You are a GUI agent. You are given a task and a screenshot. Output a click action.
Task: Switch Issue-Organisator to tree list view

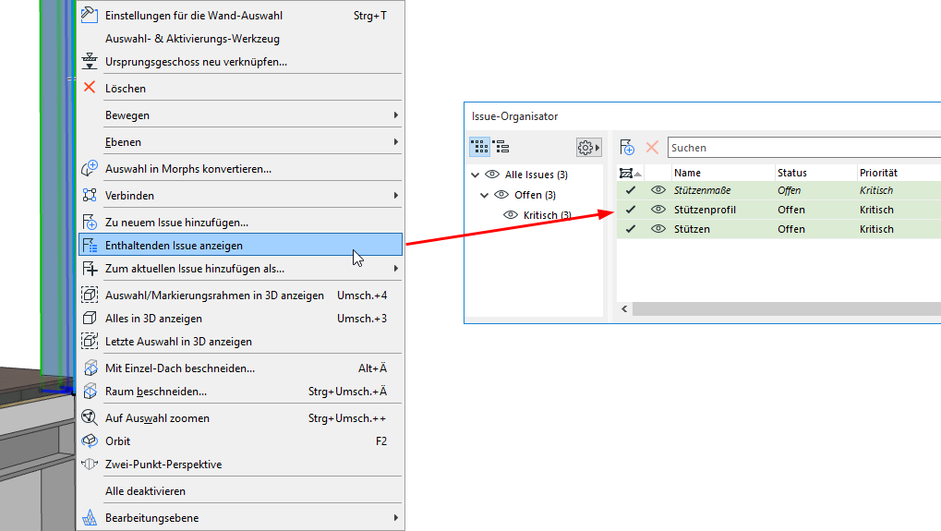pos(501,147)
